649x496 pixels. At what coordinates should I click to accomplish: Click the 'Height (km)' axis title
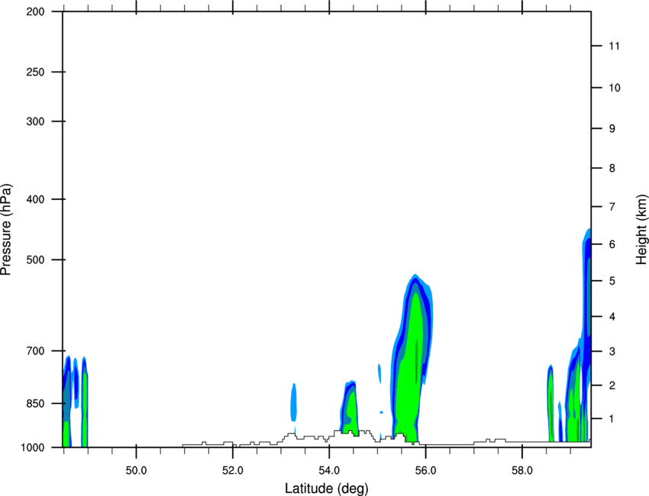(x=641, y=229)
